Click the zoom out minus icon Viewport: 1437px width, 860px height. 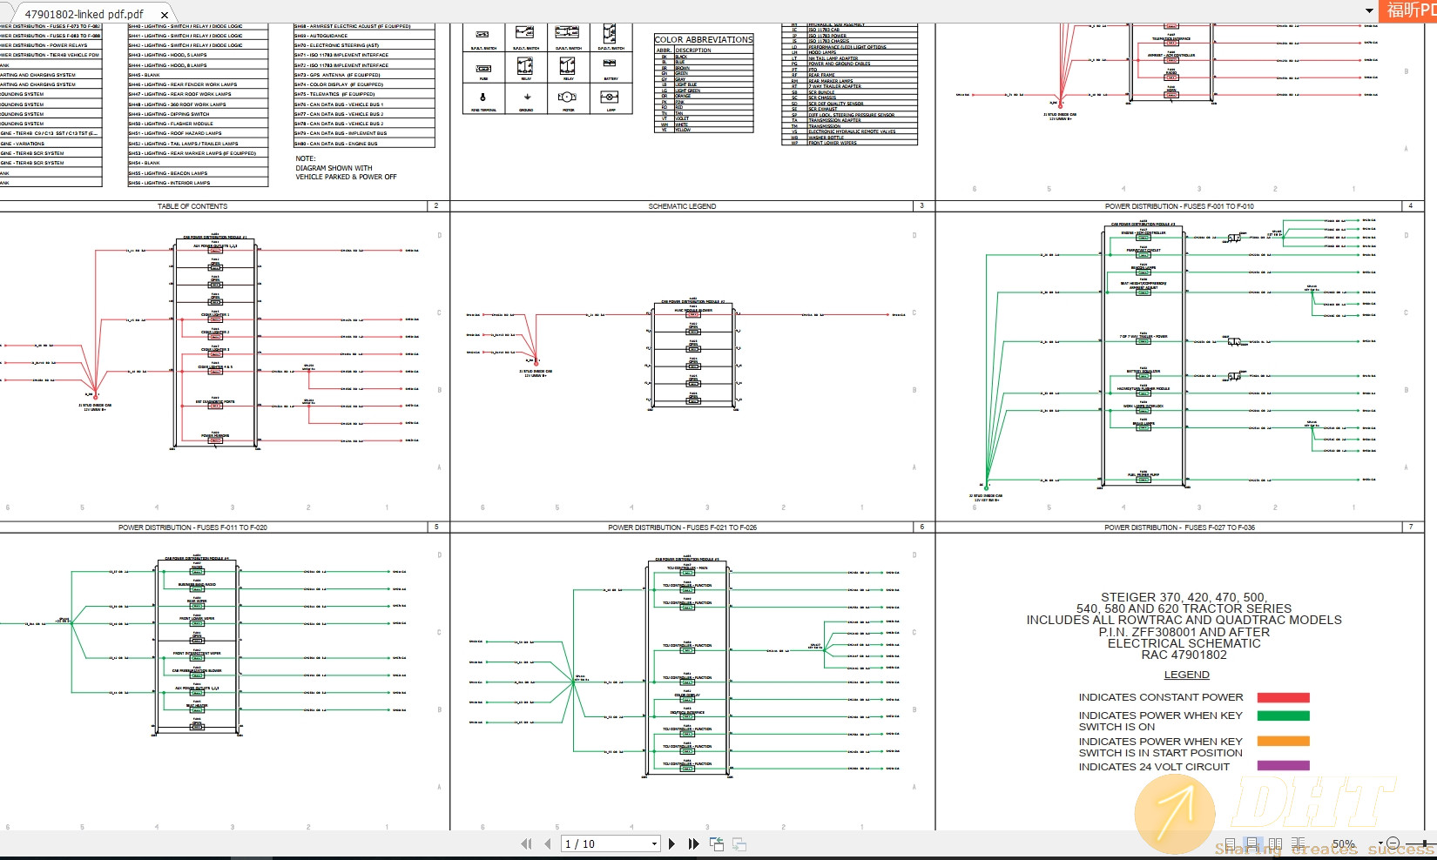pyautogui.click(x=1393, y=842)
